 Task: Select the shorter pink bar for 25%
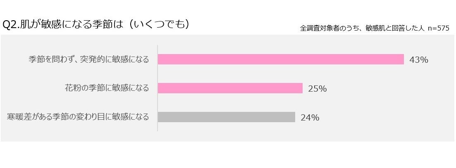230,88
